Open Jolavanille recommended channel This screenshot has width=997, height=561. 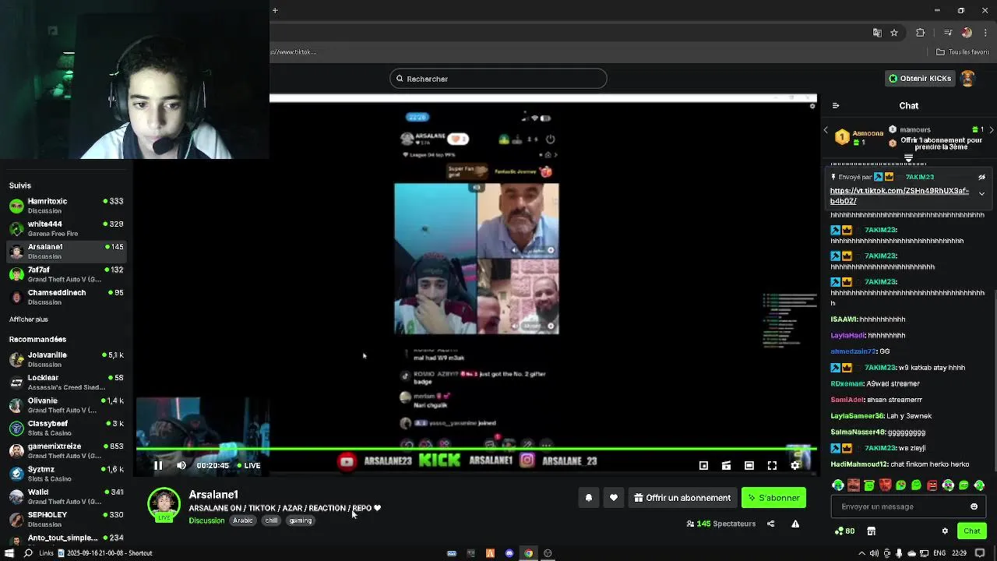pyautogui.click(x=67, y=359)
